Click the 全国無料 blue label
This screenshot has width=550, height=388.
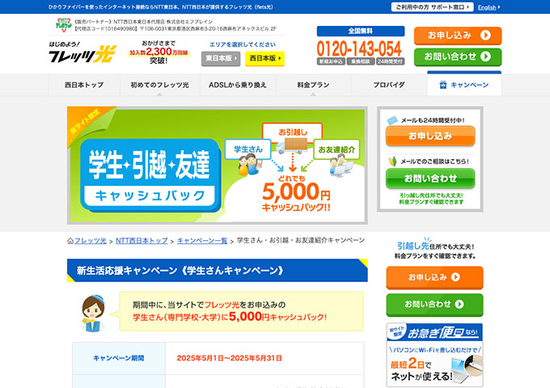361,32
